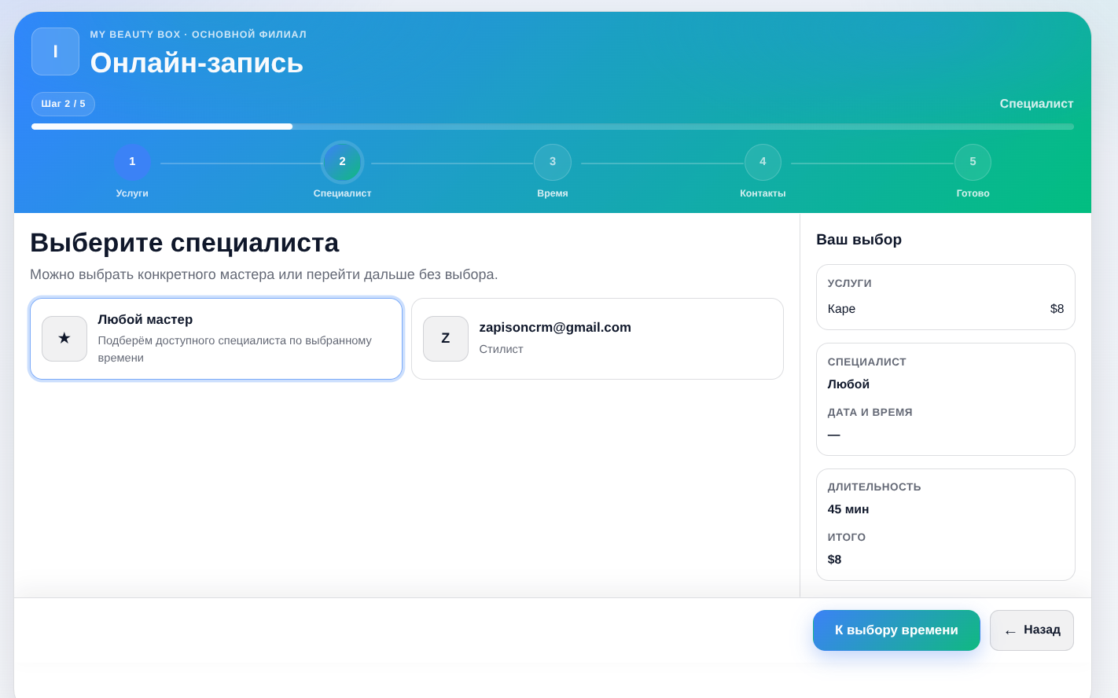Click the star icon for Любой мастер

click(x=64, y=339)
